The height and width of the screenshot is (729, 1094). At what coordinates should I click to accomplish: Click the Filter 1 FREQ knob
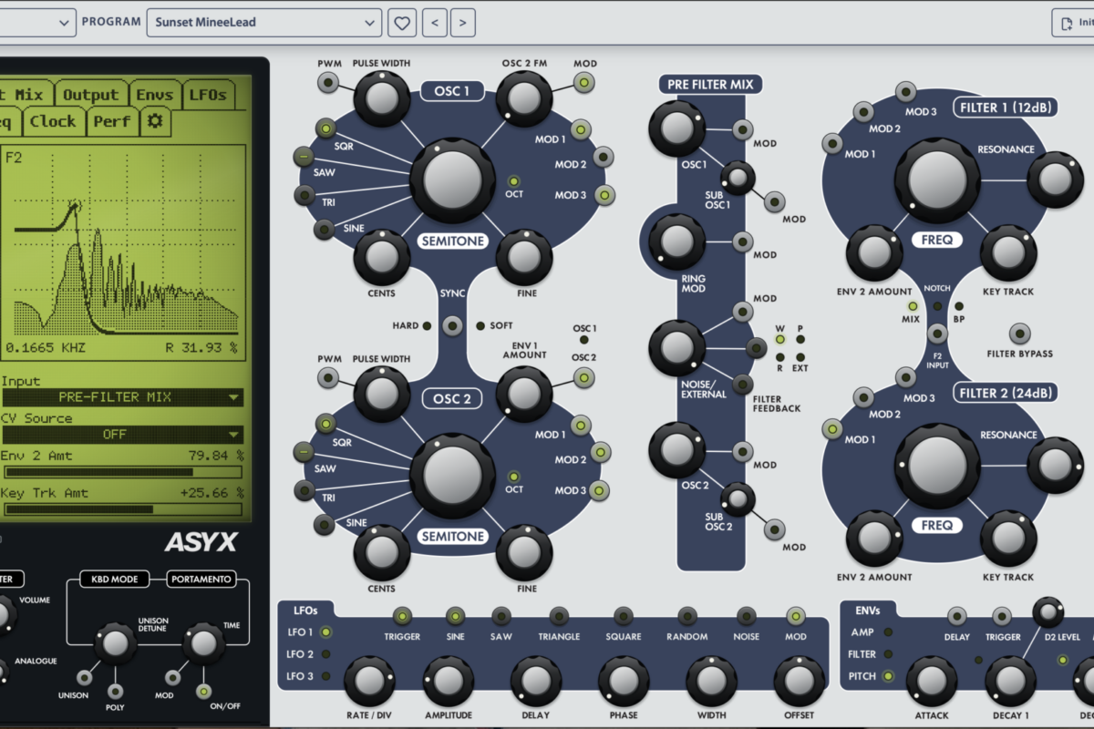(937, 181)
